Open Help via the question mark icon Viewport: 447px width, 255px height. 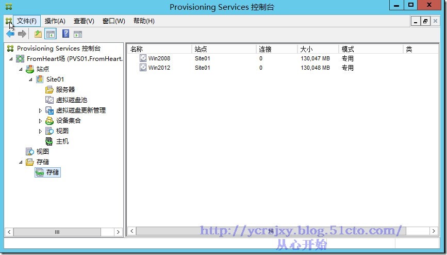pos(65,34)
